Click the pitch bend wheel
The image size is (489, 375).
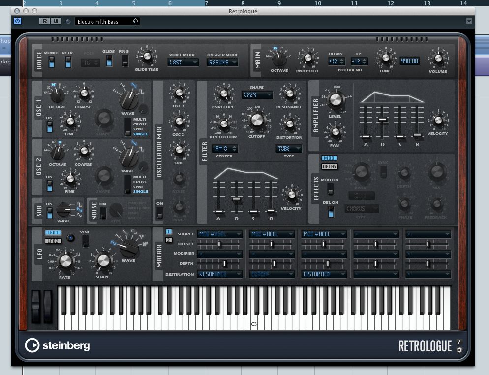(36, 307)
